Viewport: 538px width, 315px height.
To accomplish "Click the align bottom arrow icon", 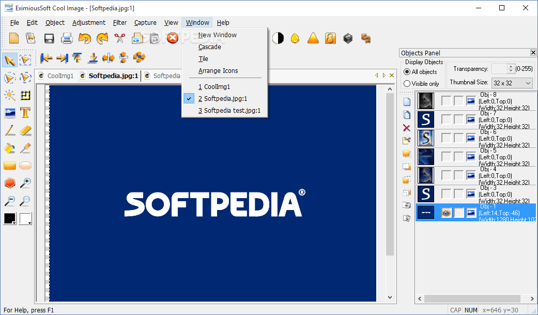I will pos(93,58).
